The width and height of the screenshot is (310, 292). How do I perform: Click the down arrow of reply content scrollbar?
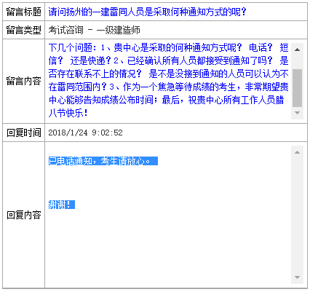(297, 277)
